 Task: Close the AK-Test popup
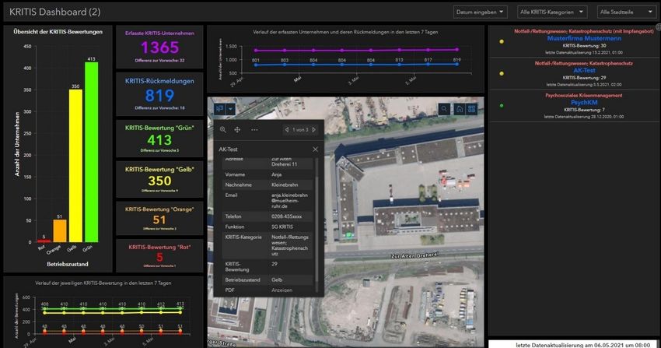(315, 149)
